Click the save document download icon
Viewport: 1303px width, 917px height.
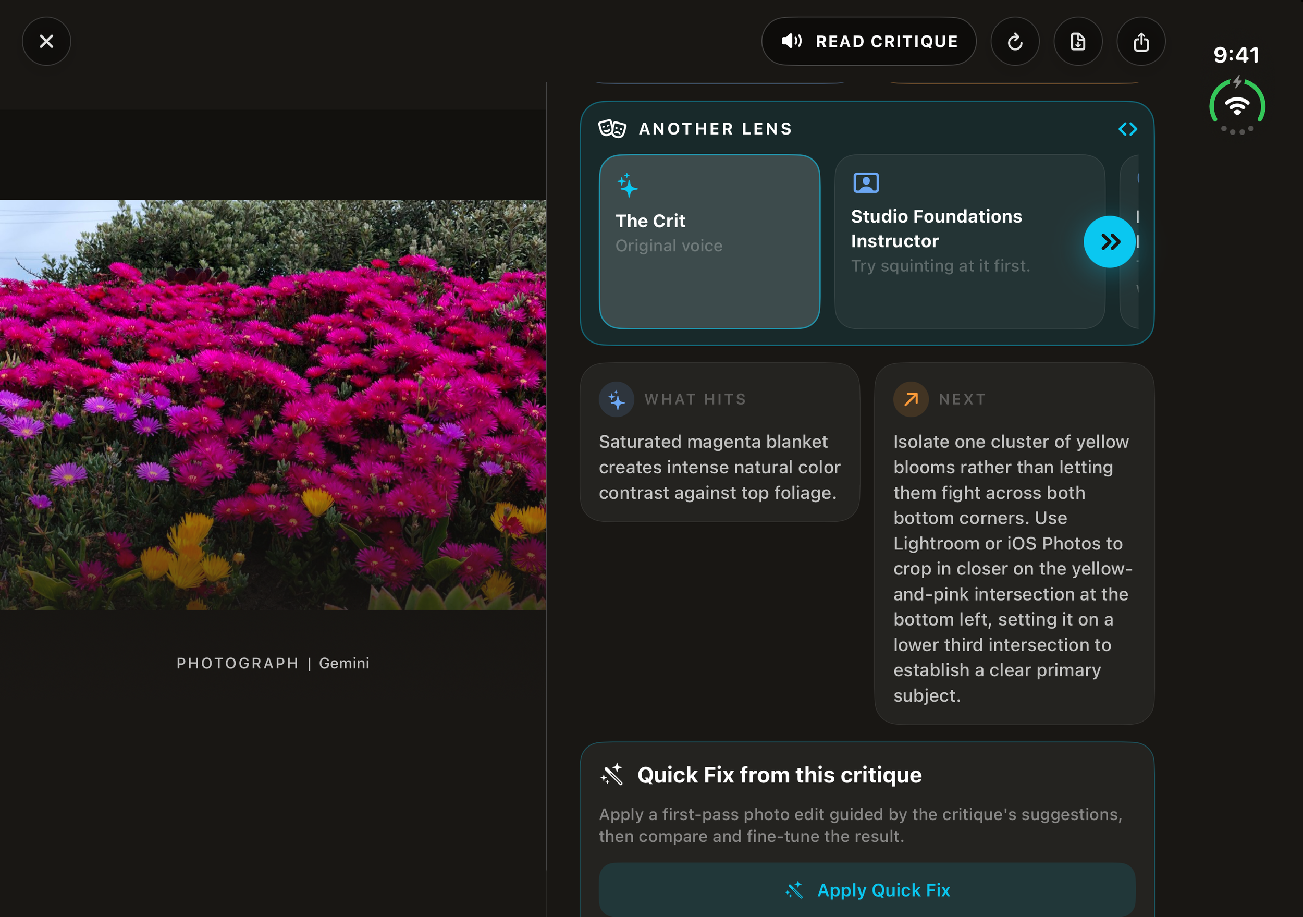point(1078,42)
